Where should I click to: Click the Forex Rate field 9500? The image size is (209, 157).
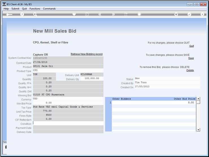click(x=68, y=115)
